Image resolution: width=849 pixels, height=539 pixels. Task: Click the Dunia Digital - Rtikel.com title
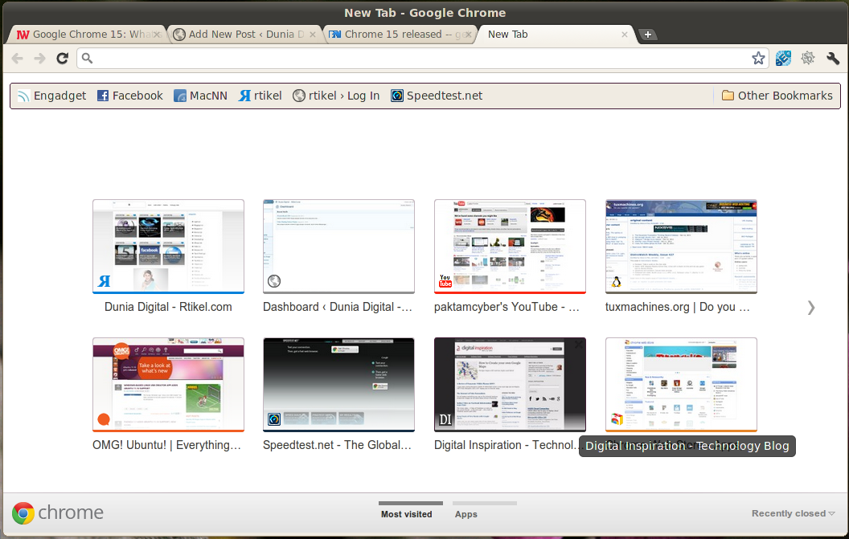click(x=168, y=307)
